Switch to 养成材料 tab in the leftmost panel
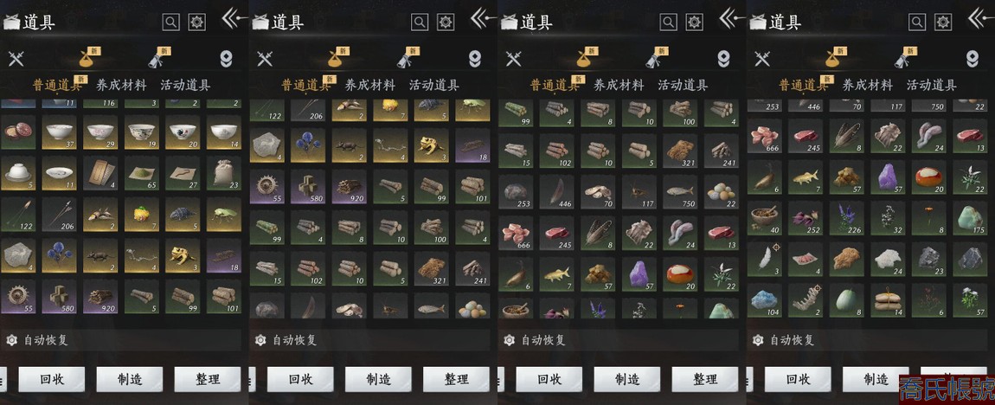 (x=121, y=85)
